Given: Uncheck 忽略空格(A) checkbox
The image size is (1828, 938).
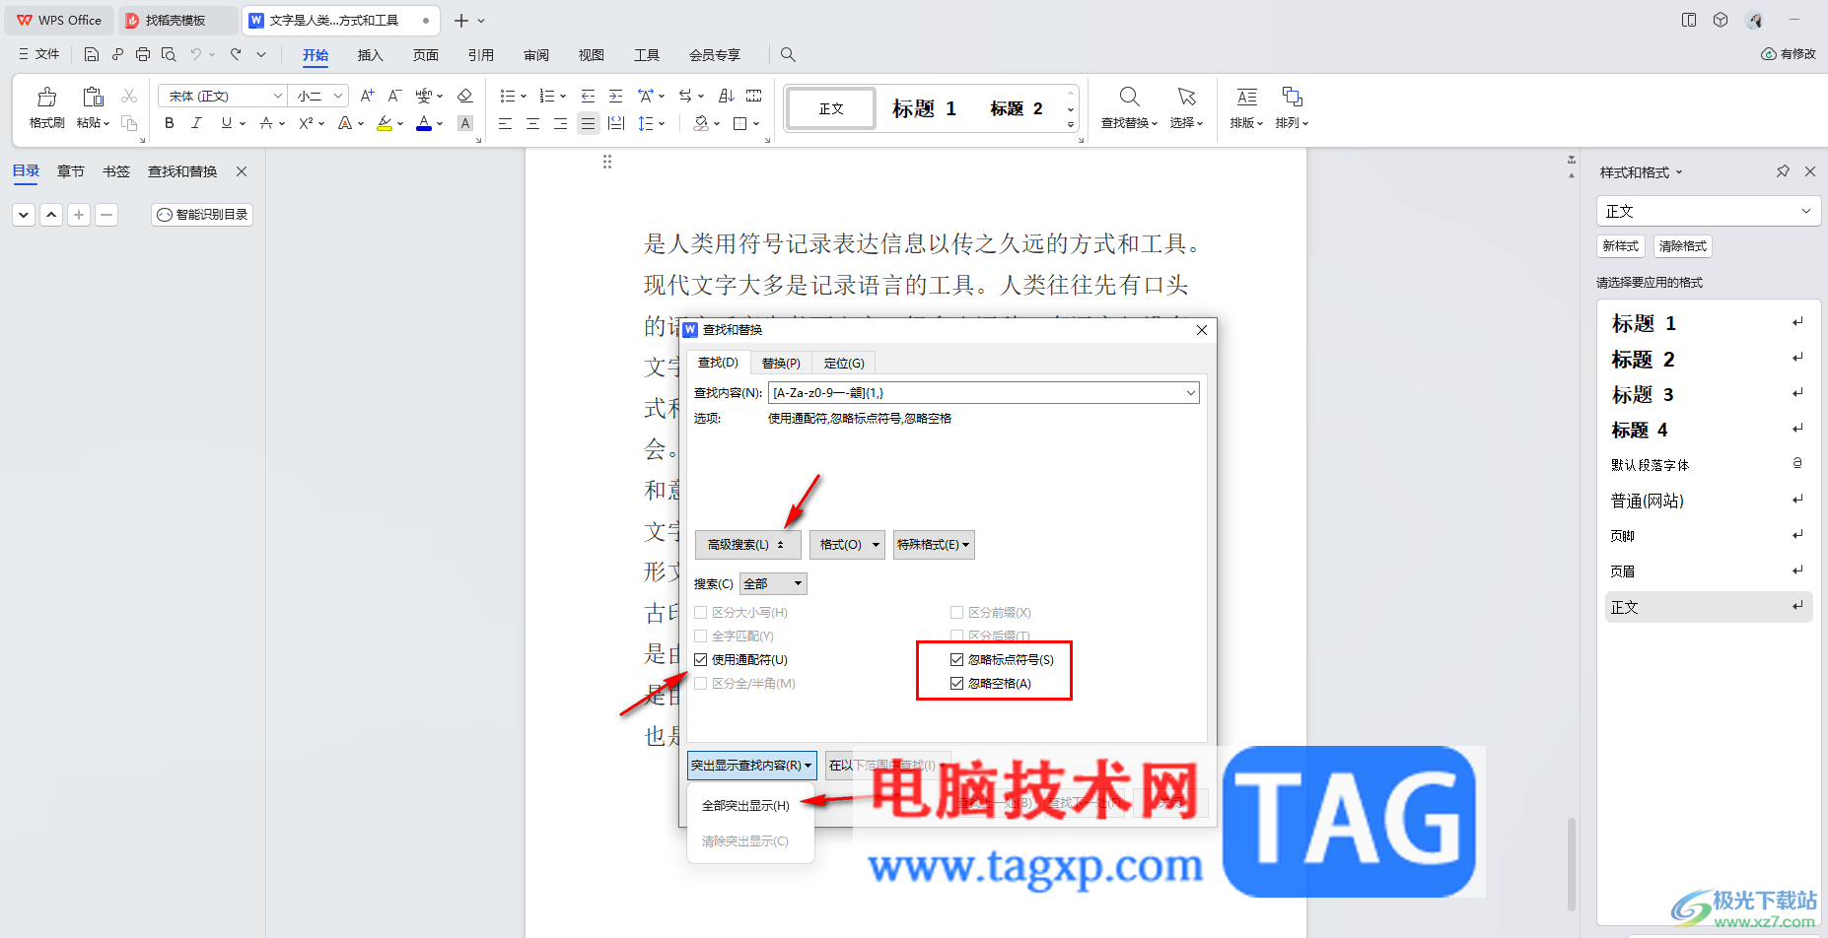Looking at the screenshot, I should point(956,684).
